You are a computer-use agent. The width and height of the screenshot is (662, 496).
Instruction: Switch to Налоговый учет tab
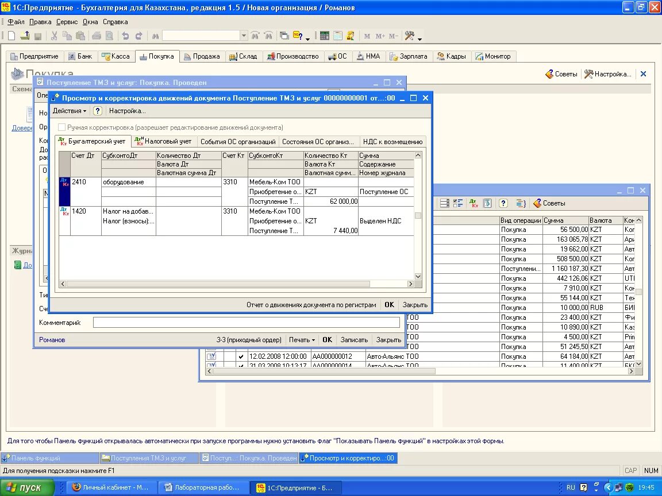163,141
